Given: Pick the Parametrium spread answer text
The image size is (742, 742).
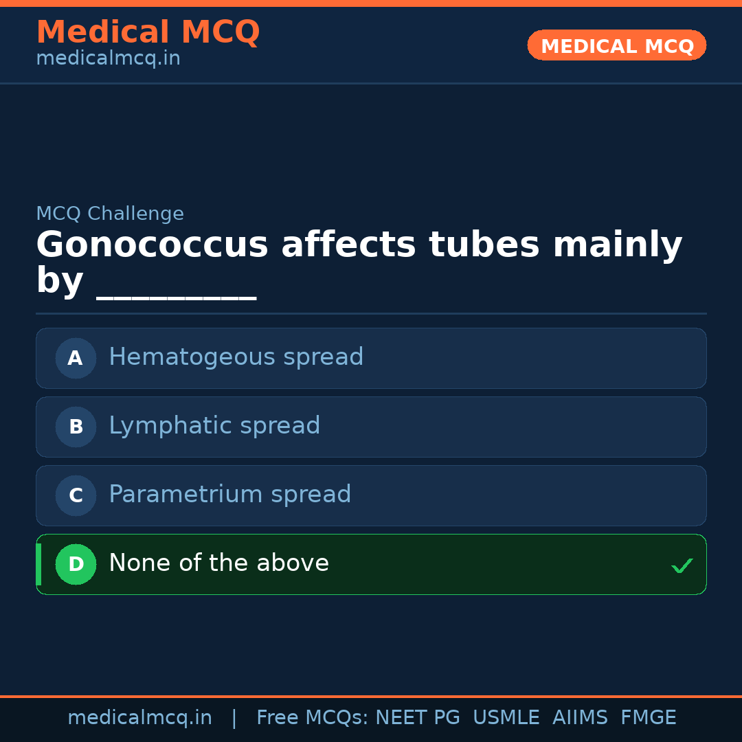Looking at the screenshot, I should point(229,495).
